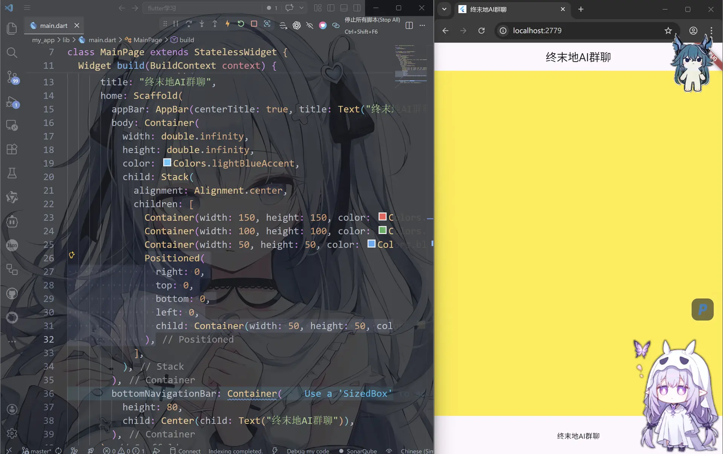Click the lightbulb code action on line 26
This screenshot has width=723, height=454.
pyautogui.click(x=72, y=255)
